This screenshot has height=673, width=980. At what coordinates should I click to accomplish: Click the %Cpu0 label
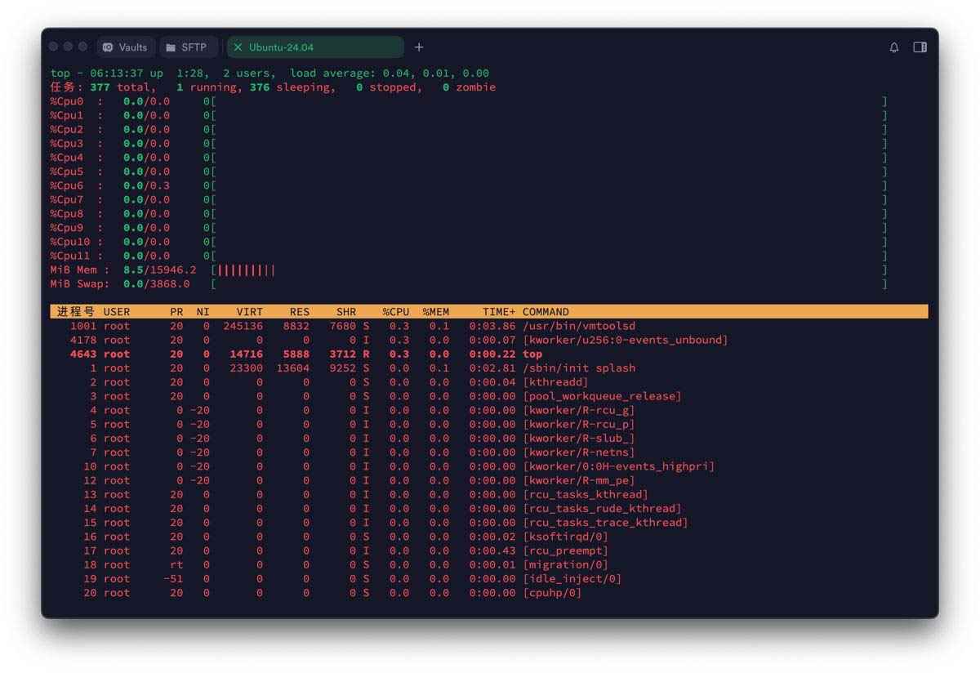click(67, 101)
